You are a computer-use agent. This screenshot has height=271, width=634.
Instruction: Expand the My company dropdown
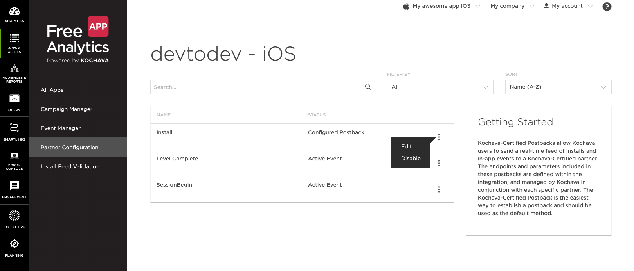512,6
